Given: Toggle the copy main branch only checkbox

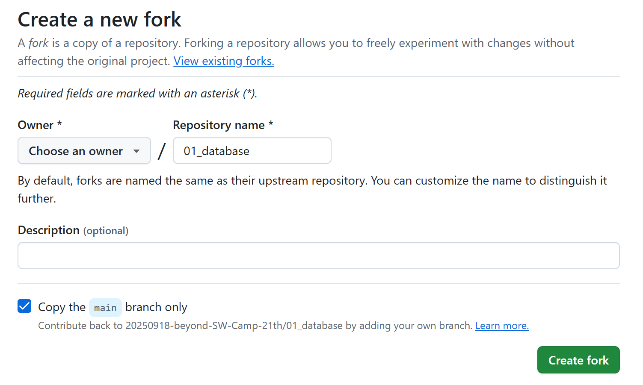Looking at the screenshot, I should point(24,306).
